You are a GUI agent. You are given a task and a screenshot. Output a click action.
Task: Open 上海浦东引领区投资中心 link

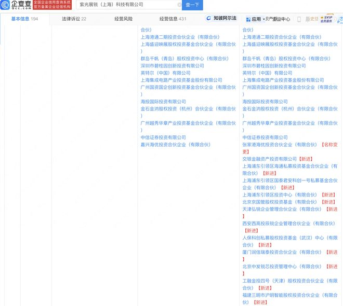point(280,194)
